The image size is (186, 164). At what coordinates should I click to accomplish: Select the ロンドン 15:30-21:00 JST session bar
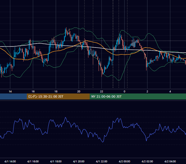[x=58, y=96]
